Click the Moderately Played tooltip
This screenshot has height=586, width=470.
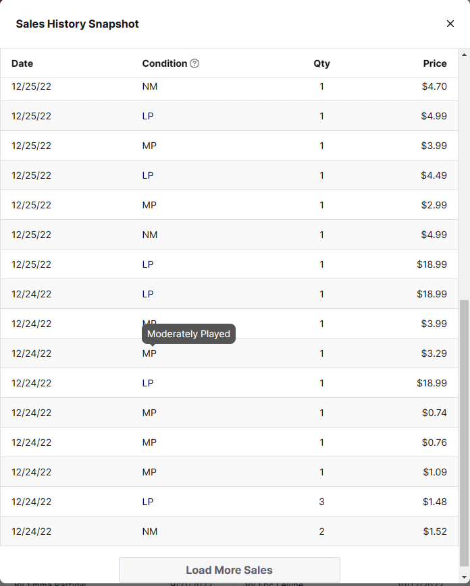click(188, 334)
